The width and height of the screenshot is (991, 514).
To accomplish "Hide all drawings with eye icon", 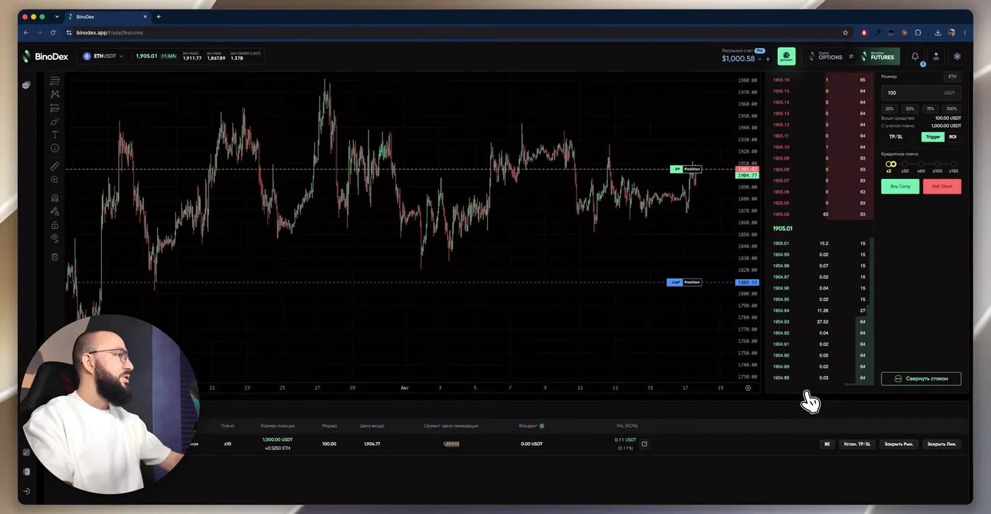I will (55, 238).
